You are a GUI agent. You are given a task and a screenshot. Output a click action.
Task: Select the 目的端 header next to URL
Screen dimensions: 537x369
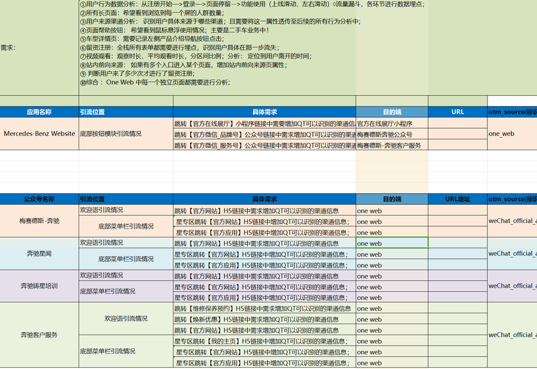(x=392, y=112)
